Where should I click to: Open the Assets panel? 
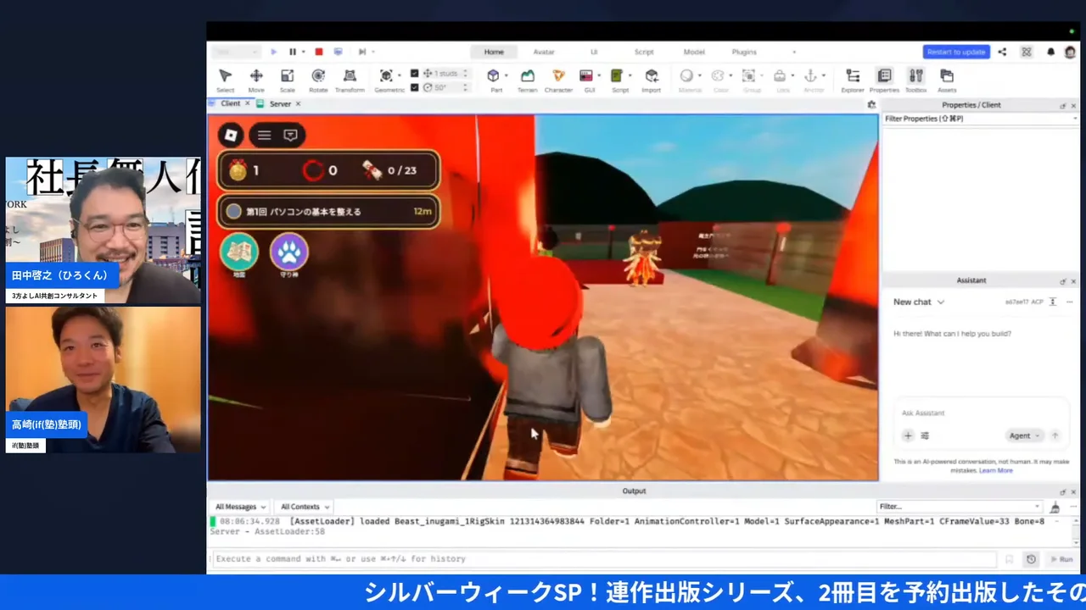[x=947, y=80]
